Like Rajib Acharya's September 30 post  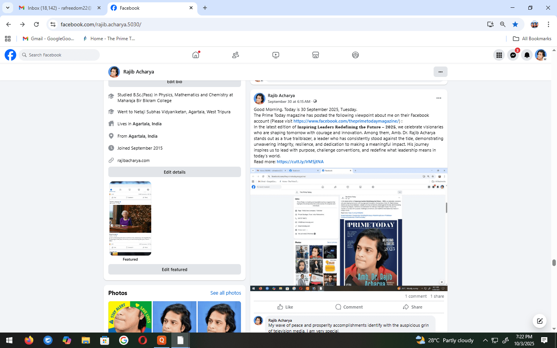(285, 307)
